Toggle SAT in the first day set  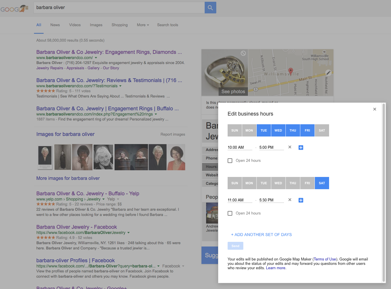click(x=322, y=130)
